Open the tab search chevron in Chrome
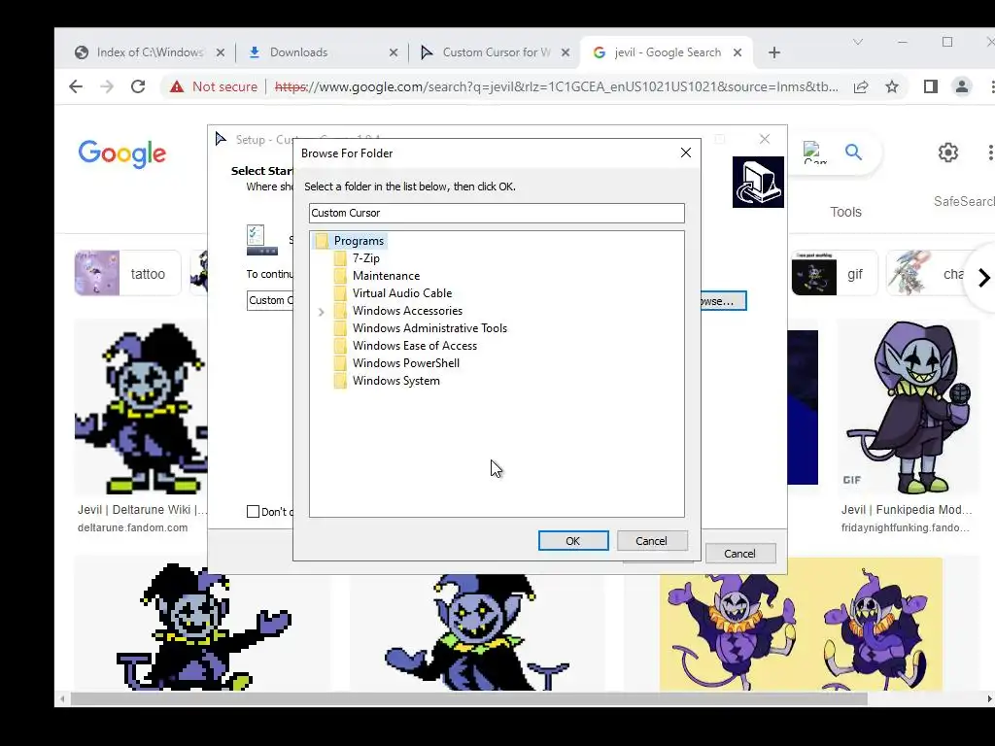This screenshot has height=746, width=995. point(858,42)
